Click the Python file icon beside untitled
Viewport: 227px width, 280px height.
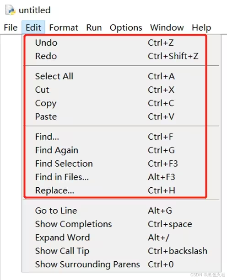pyautogui.click(x=10, y=10)
